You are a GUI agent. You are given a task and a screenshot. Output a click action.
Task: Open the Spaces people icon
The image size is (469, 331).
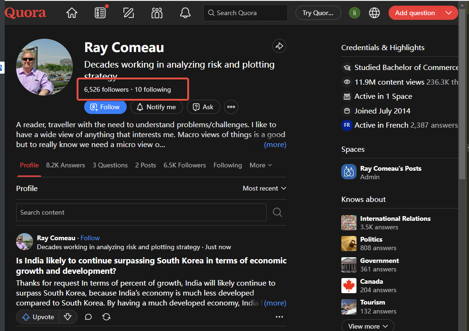coord(157,13)
